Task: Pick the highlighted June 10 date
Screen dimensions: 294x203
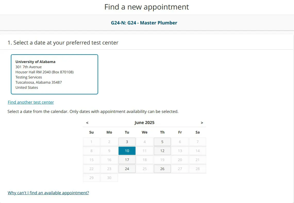Action: pyautogui.click(x=127, y=151)
